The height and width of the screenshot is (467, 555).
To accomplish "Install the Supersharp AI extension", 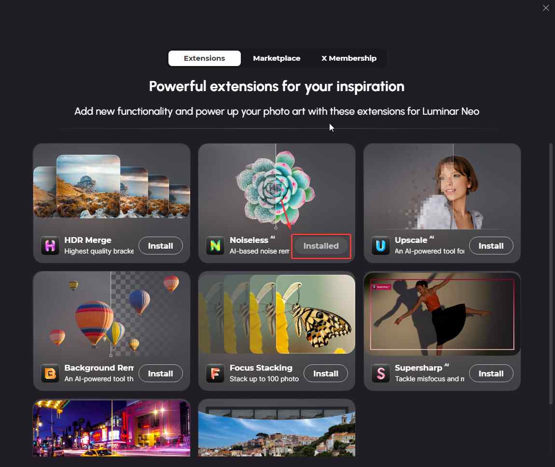I will tap(491, 374).
